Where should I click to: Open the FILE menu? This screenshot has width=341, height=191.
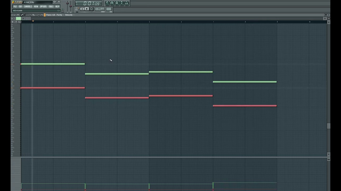tap(15, 6)
